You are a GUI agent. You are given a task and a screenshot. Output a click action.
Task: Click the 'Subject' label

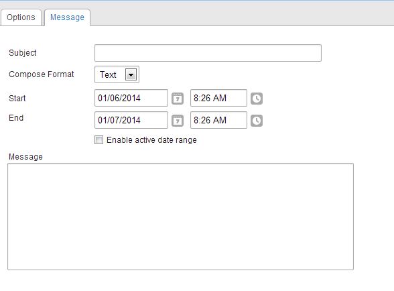(x=23, y=53)
